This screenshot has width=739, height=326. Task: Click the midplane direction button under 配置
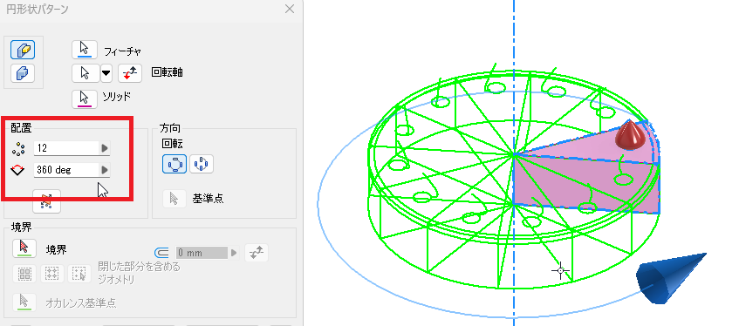pyautogui.click(x=46, y=201)
